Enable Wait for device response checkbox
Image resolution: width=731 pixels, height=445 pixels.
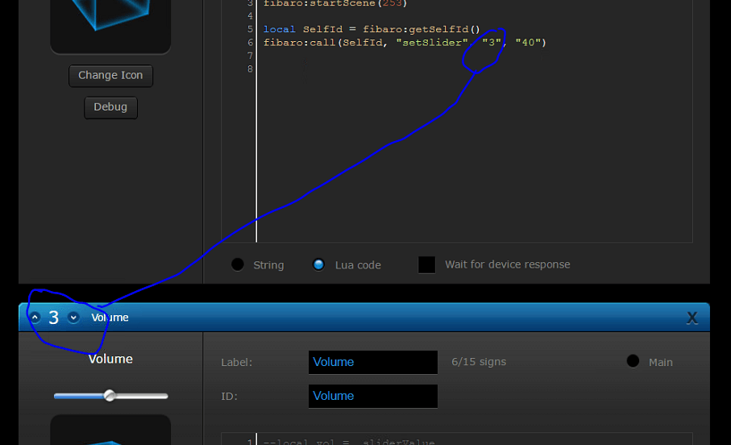(x=427, y=264)
